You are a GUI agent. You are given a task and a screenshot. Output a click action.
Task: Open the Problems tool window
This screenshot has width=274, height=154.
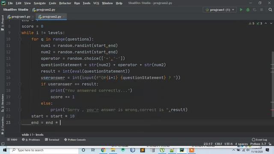tap(31, 140)
